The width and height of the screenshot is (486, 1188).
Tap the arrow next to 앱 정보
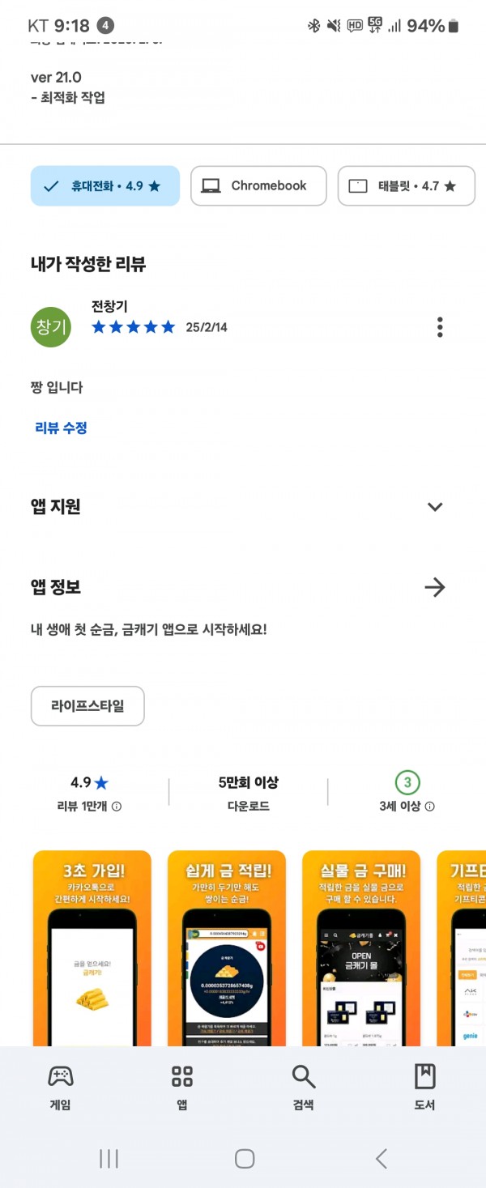(435, 587)
